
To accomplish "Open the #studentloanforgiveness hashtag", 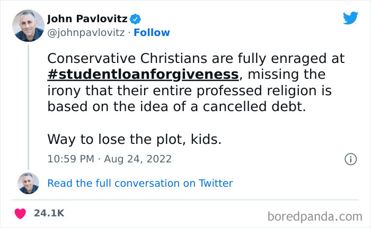I will tap(143, 74).
